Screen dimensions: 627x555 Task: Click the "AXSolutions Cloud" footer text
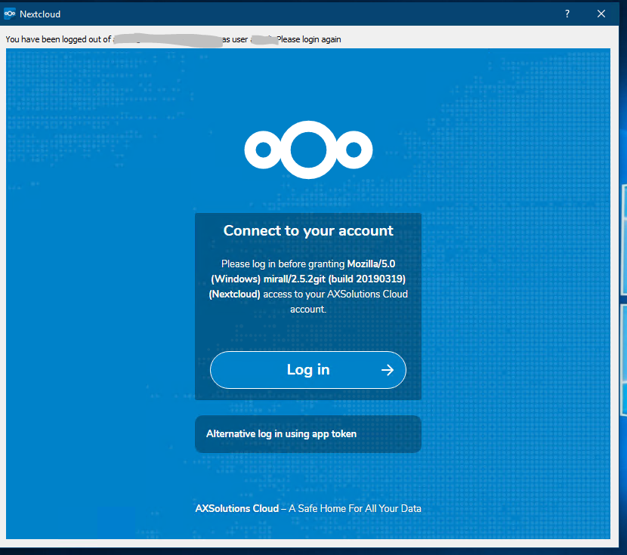click(x=236, y=509)
